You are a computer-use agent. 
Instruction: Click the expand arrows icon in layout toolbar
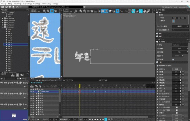[148, 11]
